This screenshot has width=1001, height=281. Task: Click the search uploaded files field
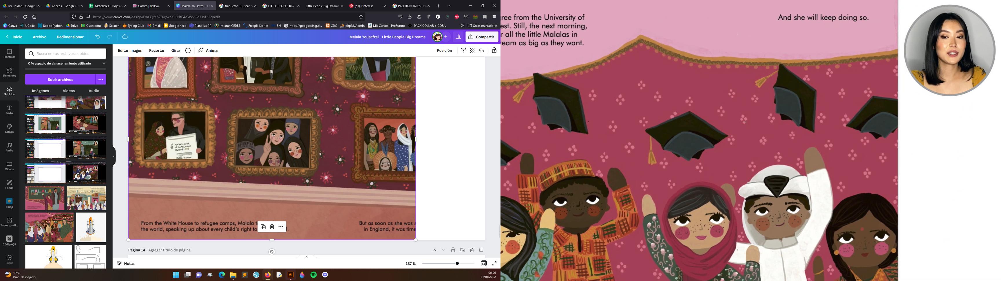coord(66,53)
